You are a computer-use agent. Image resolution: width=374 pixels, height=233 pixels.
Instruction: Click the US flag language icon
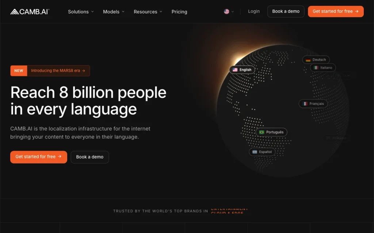click(226, 11)
